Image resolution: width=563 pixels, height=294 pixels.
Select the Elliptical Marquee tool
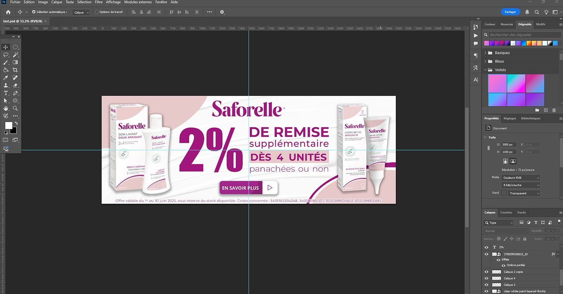pyautogui.click(x=15, y=47)
